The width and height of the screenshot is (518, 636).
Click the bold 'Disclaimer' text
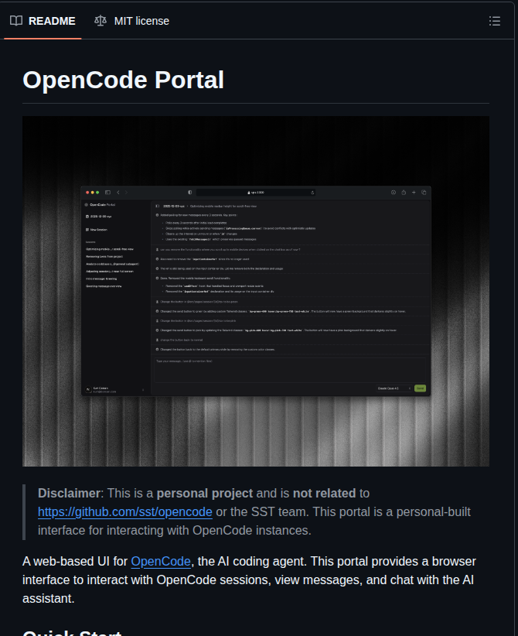tap(69, 493)
